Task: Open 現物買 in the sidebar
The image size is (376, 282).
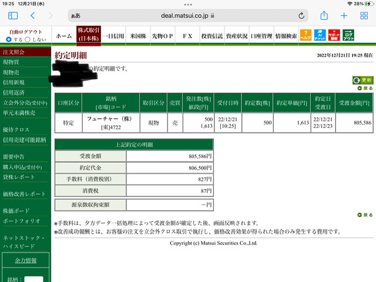Action: (x=11, y=62)
